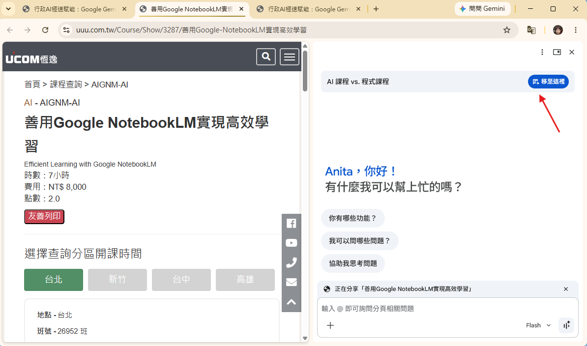Click the 移至這裡 button

coord(549,82)
